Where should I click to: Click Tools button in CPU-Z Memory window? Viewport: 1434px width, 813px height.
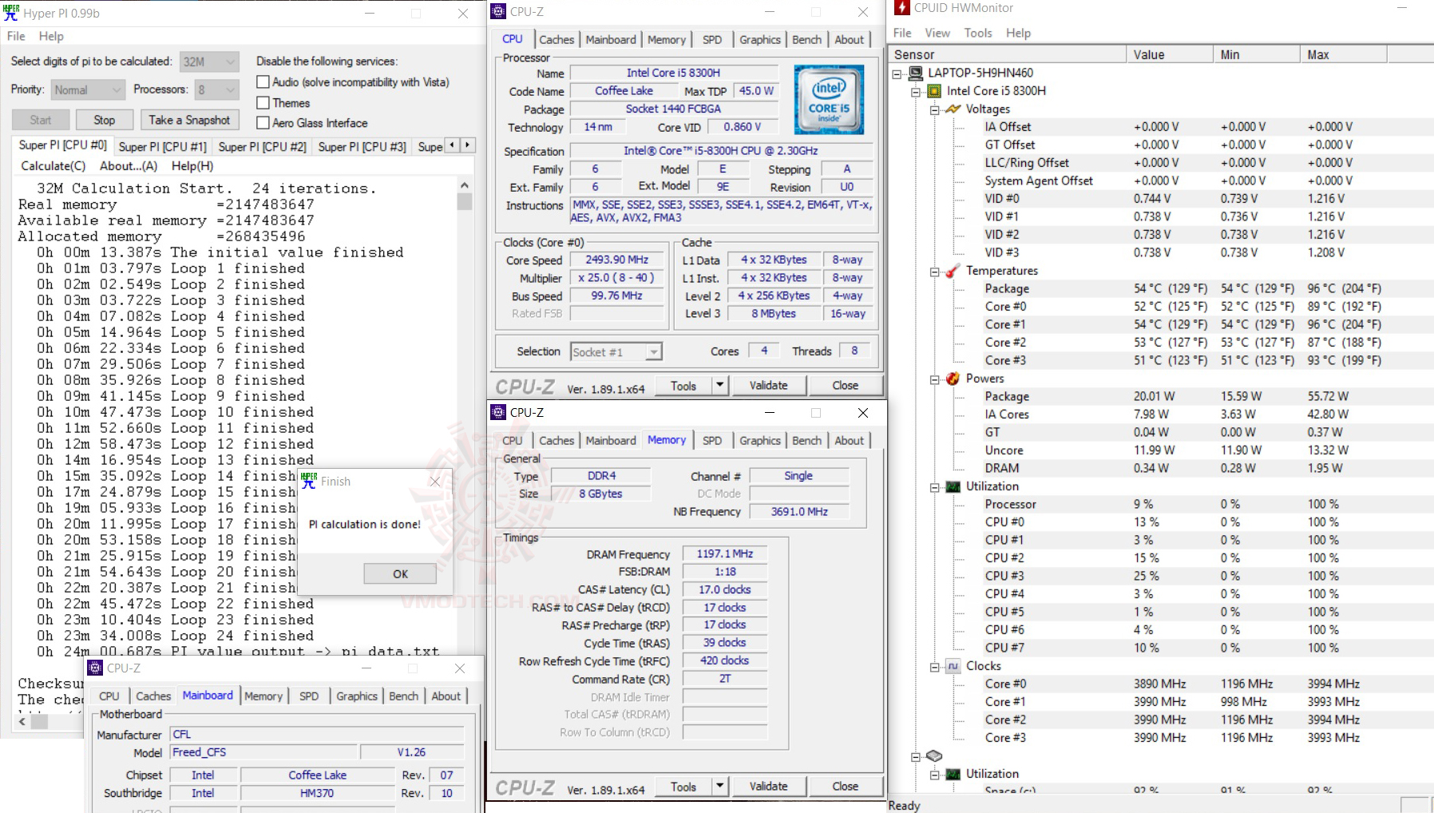[683, 786]
